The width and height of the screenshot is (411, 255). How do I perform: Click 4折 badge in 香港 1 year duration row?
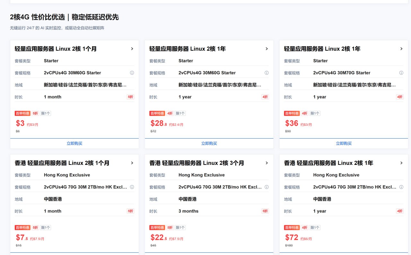(400, 211)
